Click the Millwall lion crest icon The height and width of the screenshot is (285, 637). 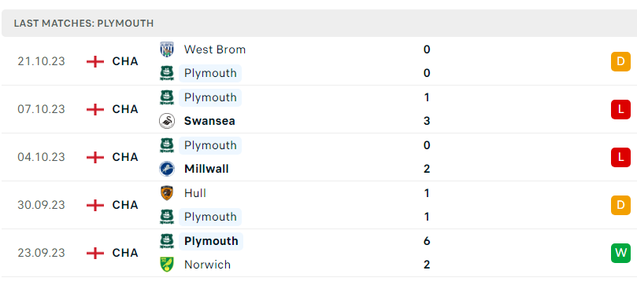coord(167,169)
